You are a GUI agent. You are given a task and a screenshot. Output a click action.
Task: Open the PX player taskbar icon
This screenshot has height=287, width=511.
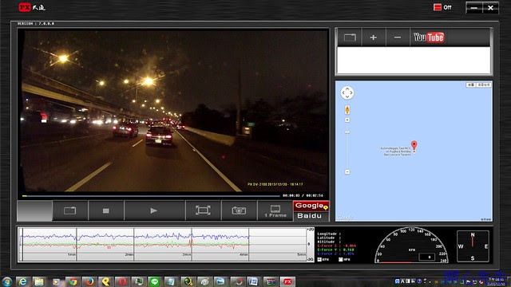(287, 281)
